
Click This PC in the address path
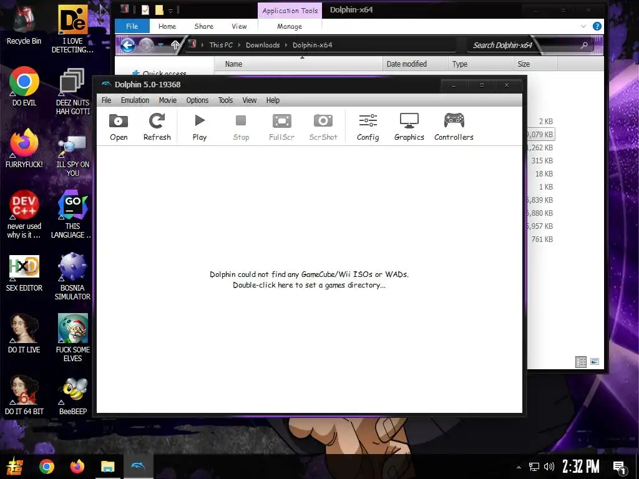pos(221,45)
